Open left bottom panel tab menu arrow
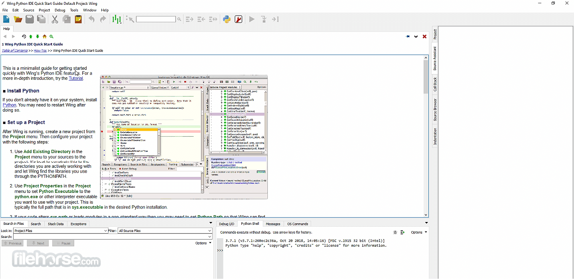 (x=210, y=223)
